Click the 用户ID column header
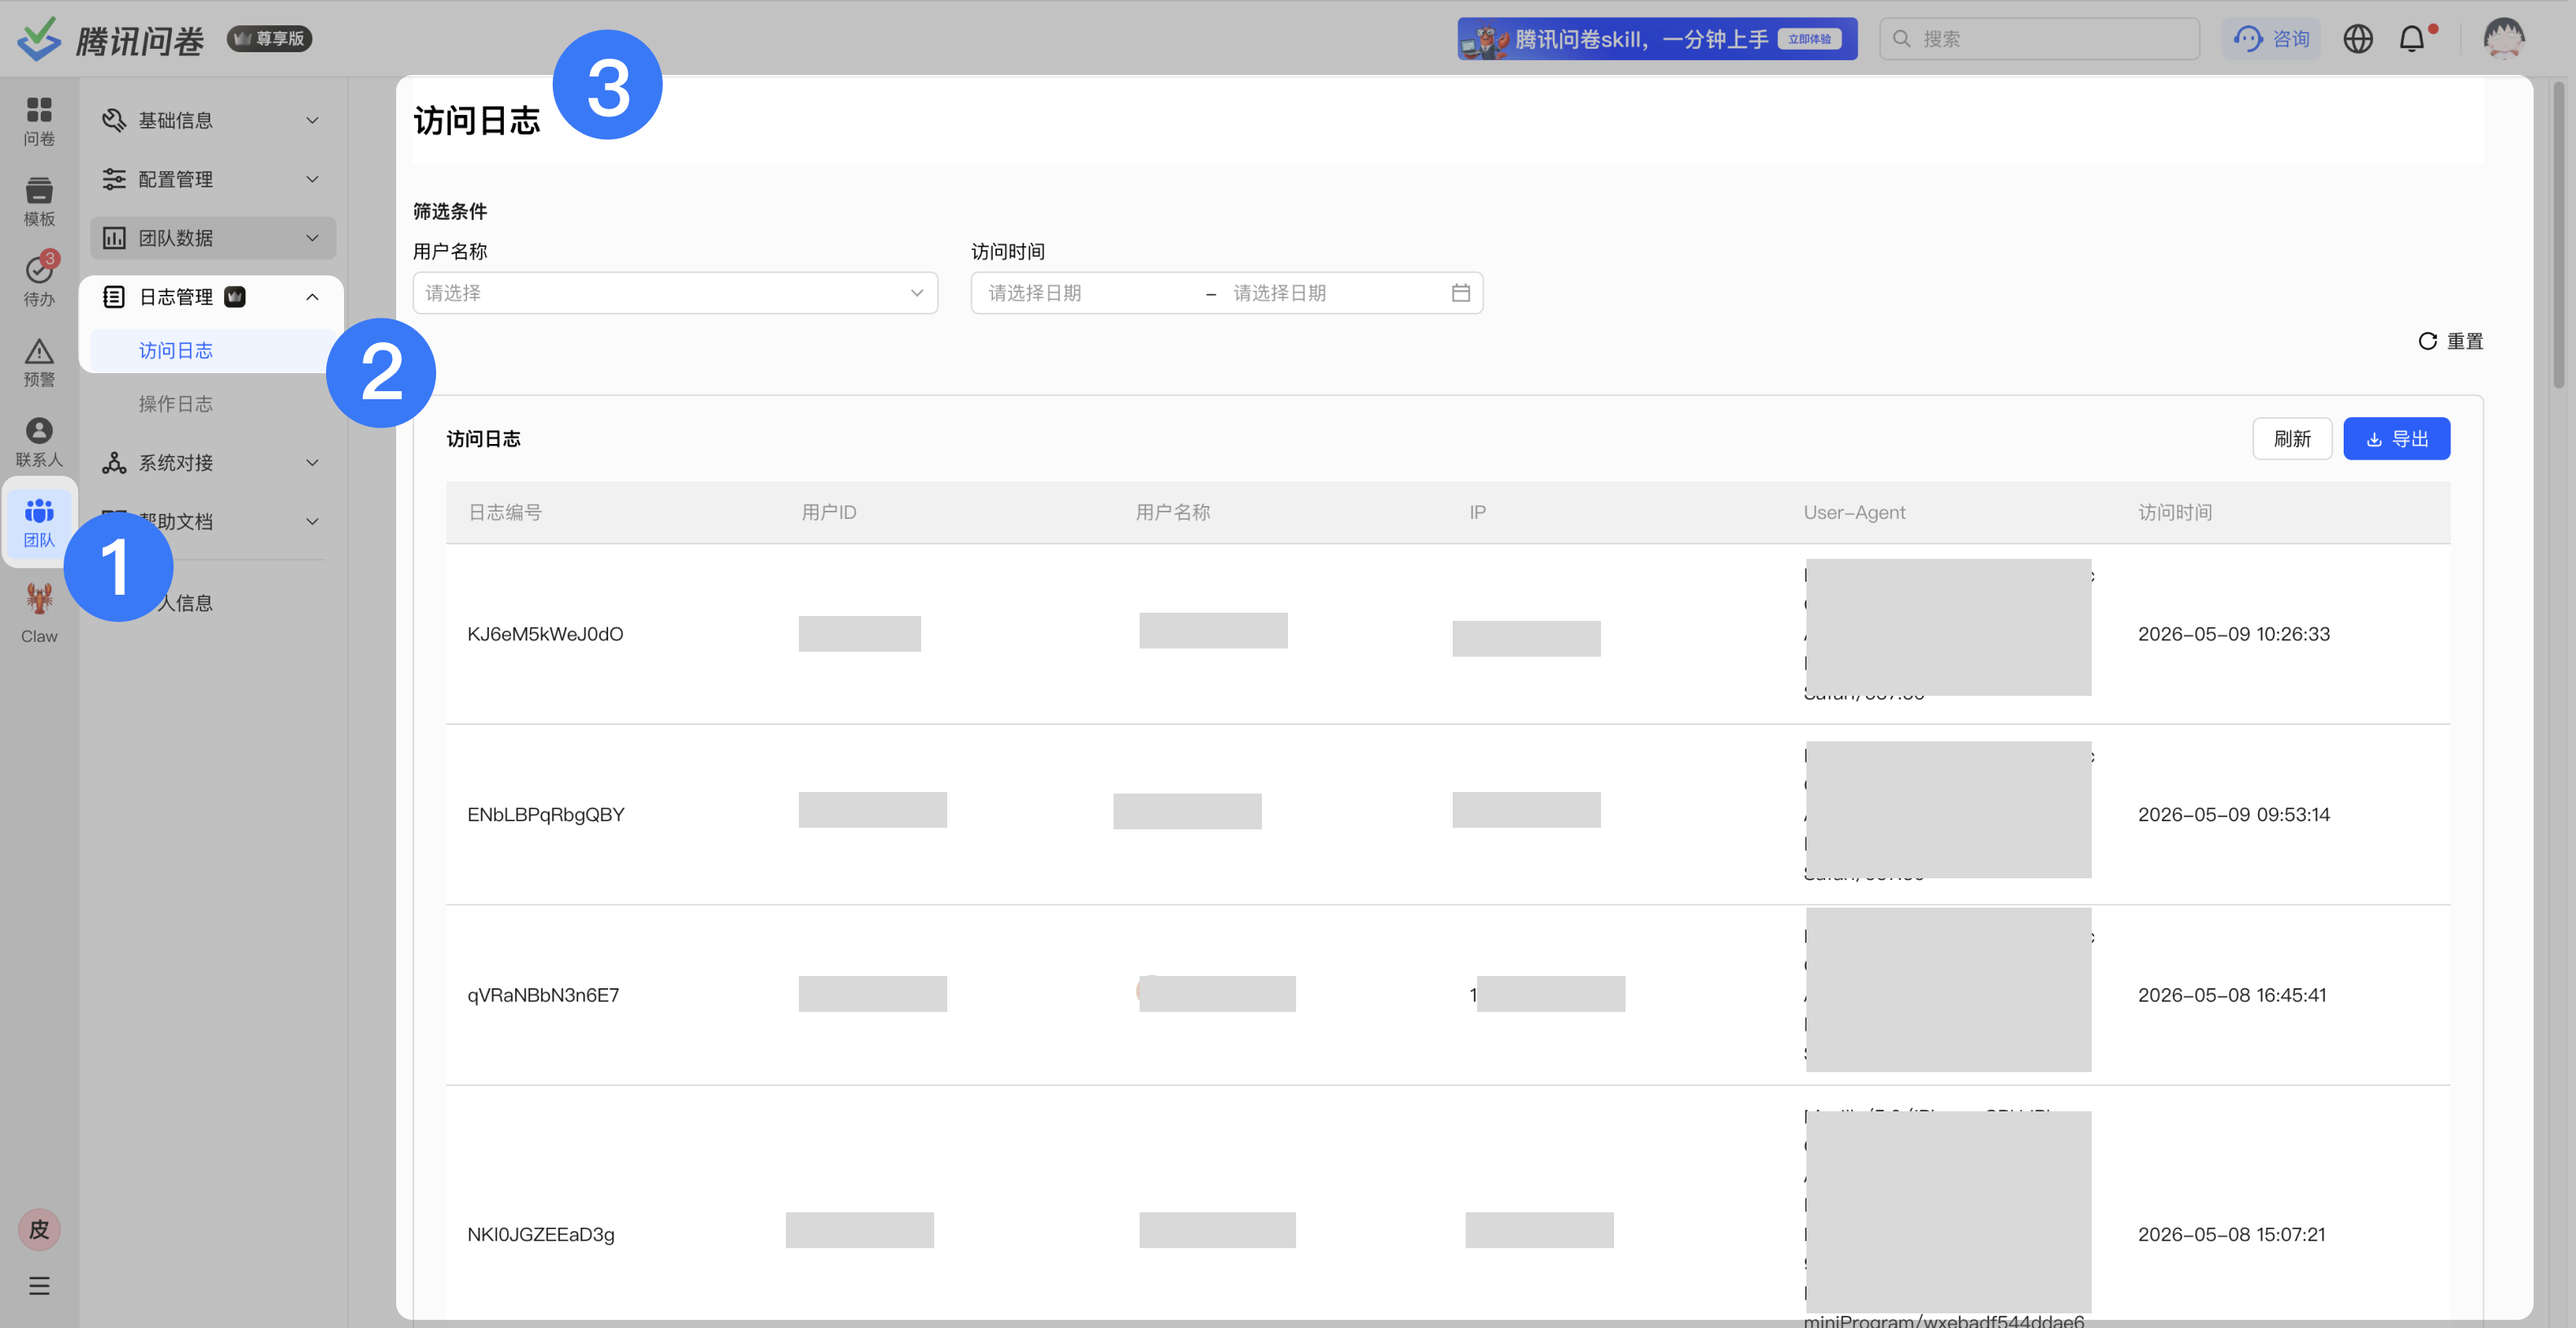Screen dimensions: 2576x1328 coord(829,512)
